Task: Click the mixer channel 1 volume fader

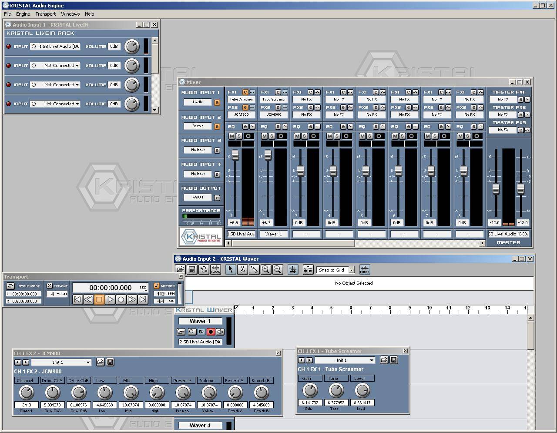Action: [x=235, y=154]
